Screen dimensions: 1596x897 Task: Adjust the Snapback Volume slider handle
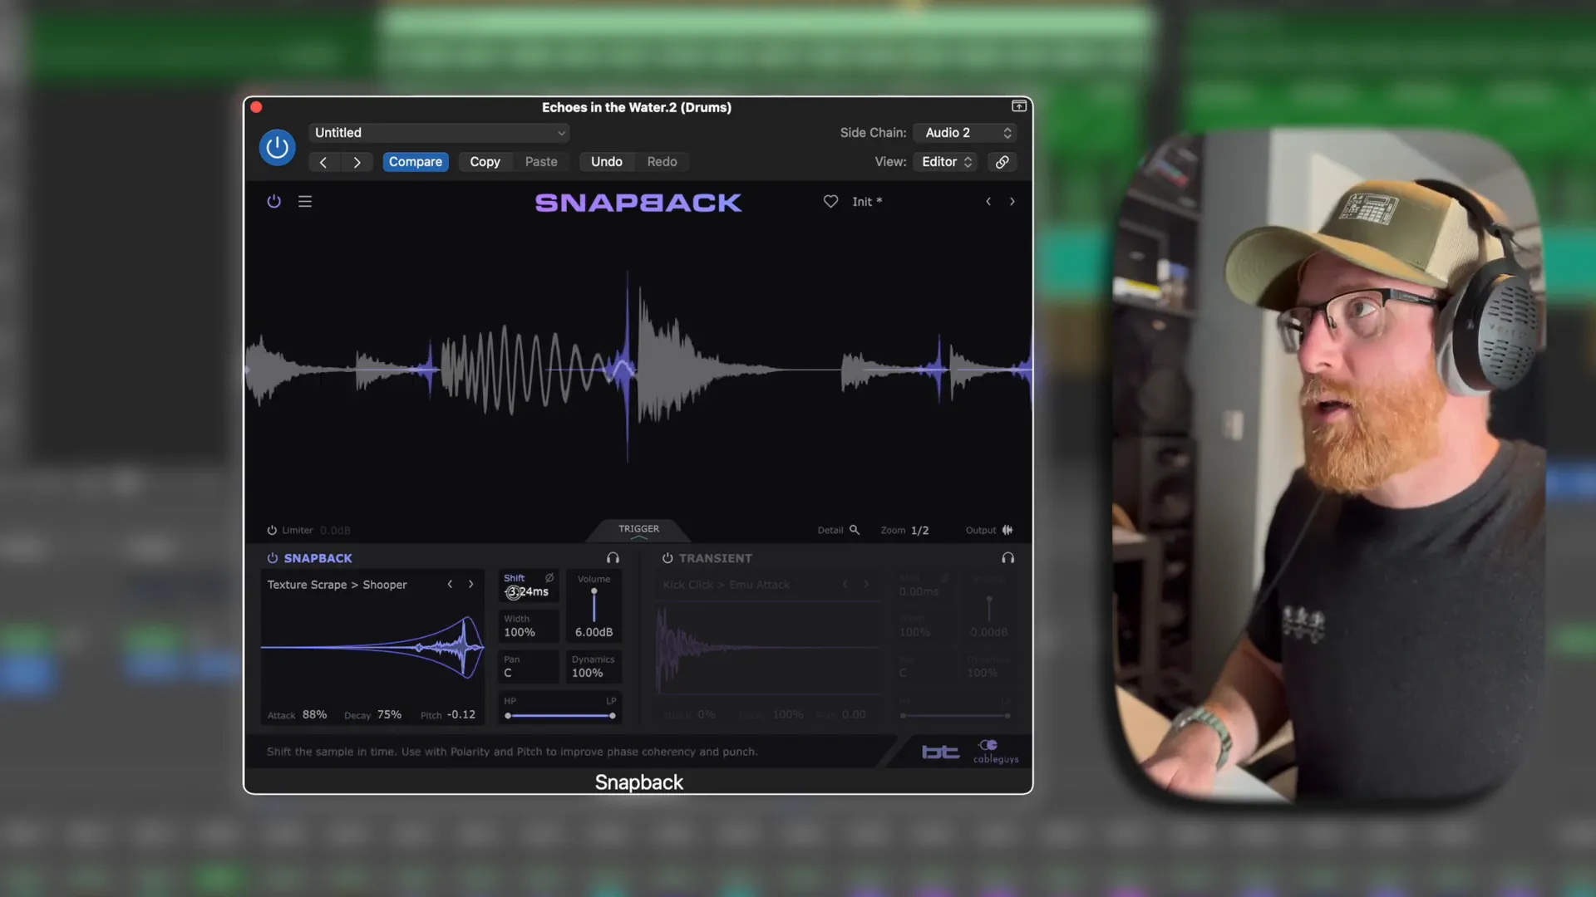click(594, 592)
